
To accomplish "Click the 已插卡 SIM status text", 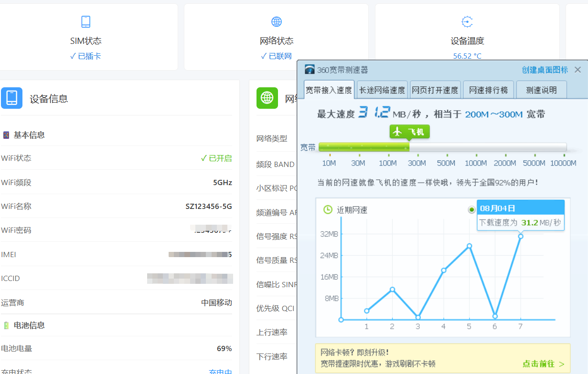I will [x=86, y=56].
